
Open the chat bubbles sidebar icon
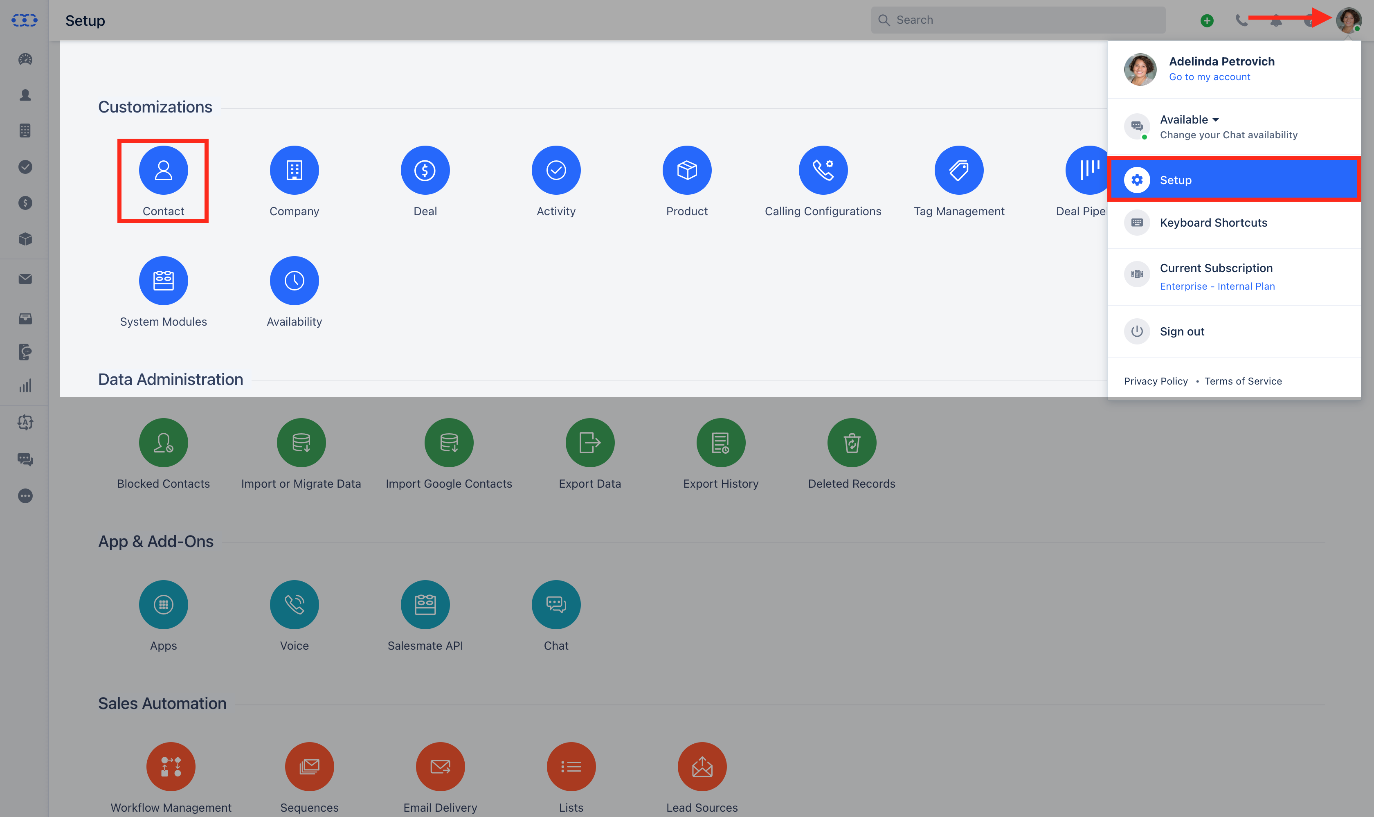(x=25, y=459)
